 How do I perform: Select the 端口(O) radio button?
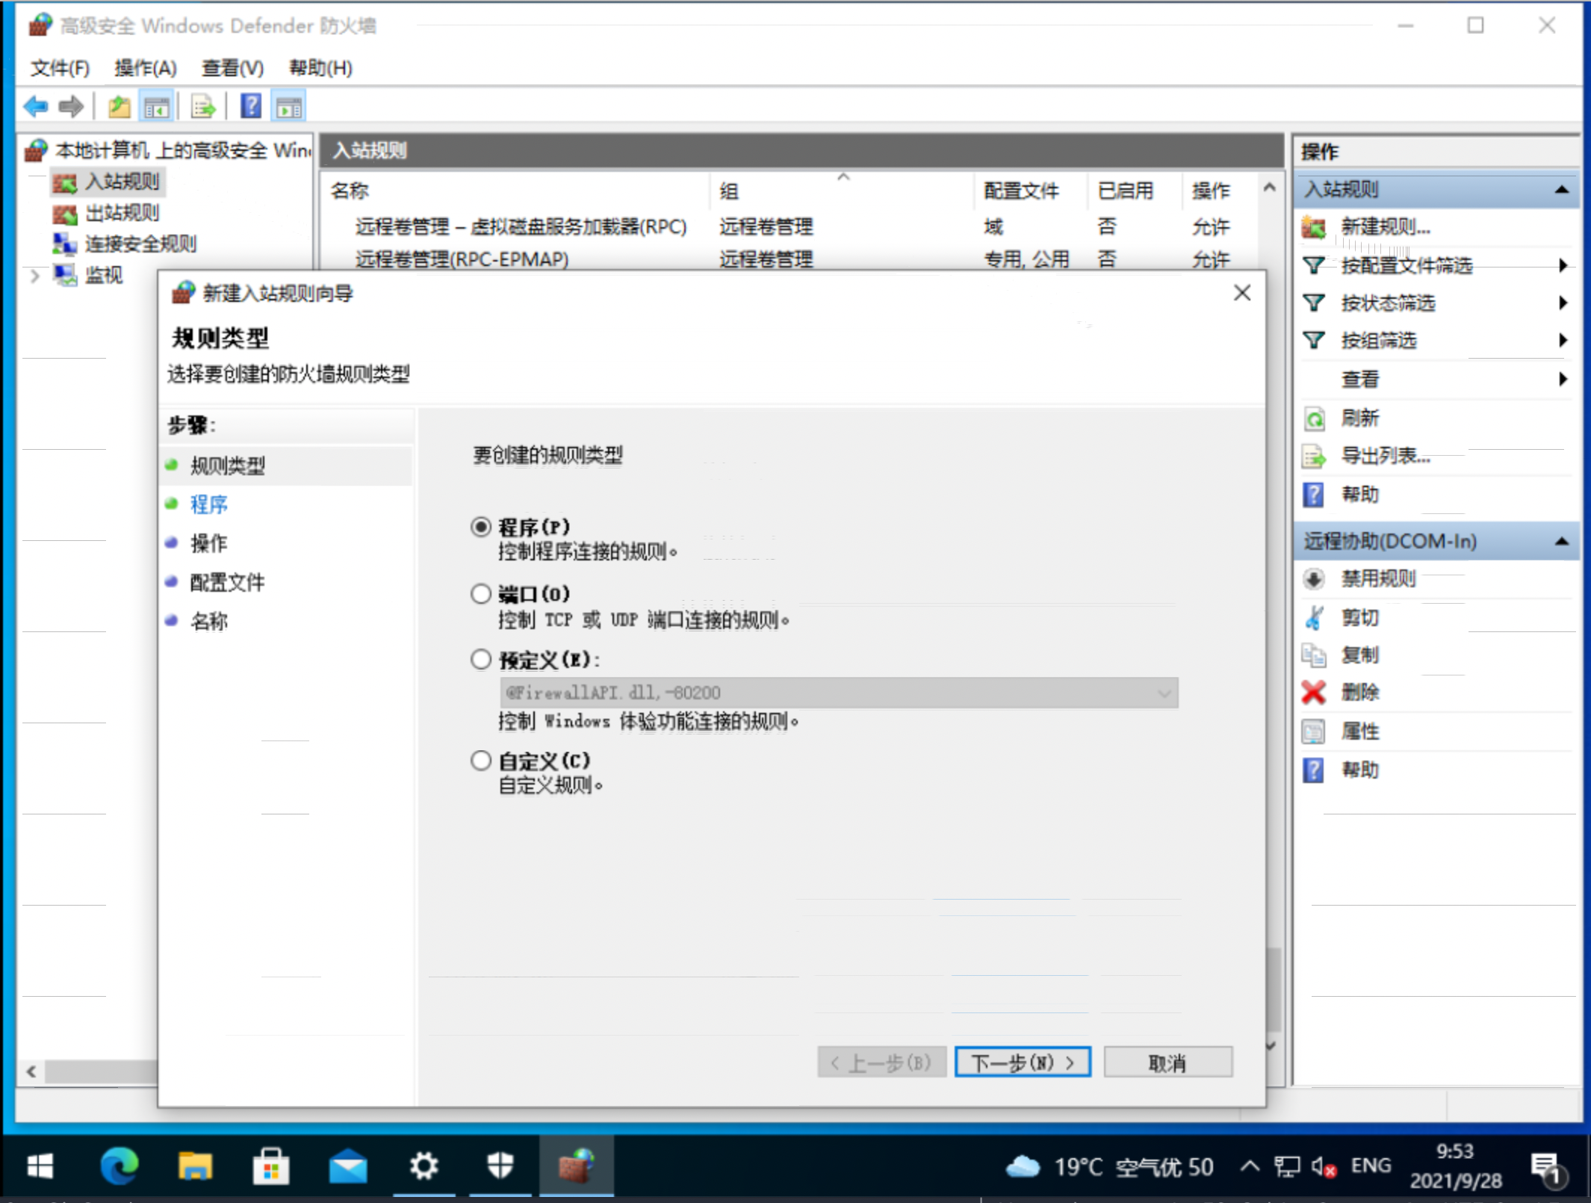point(481,594)
